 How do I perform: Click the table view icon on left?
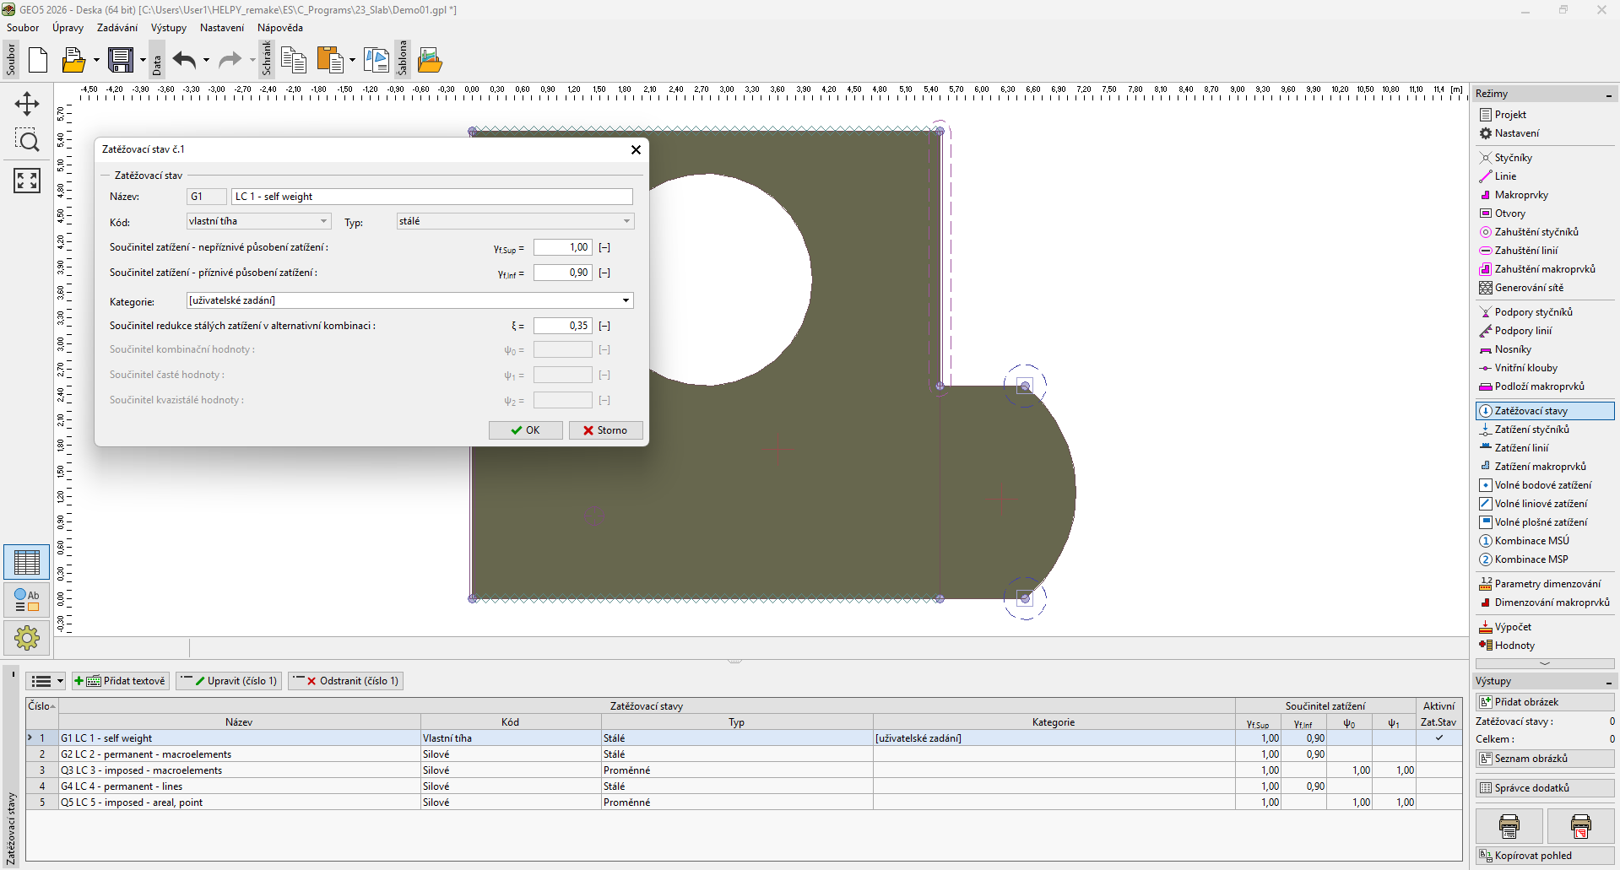pyautogui.click(x=27, y=562)
